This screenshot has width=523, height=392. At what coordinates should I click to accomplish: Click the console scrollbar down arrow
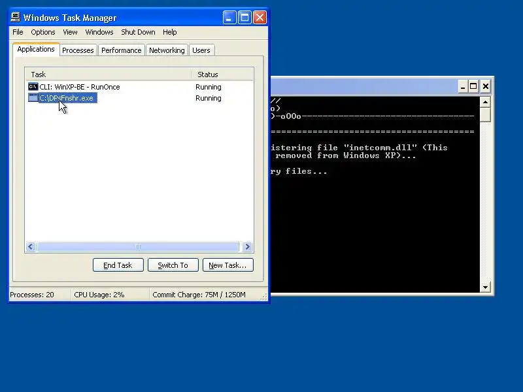[485, 287]
